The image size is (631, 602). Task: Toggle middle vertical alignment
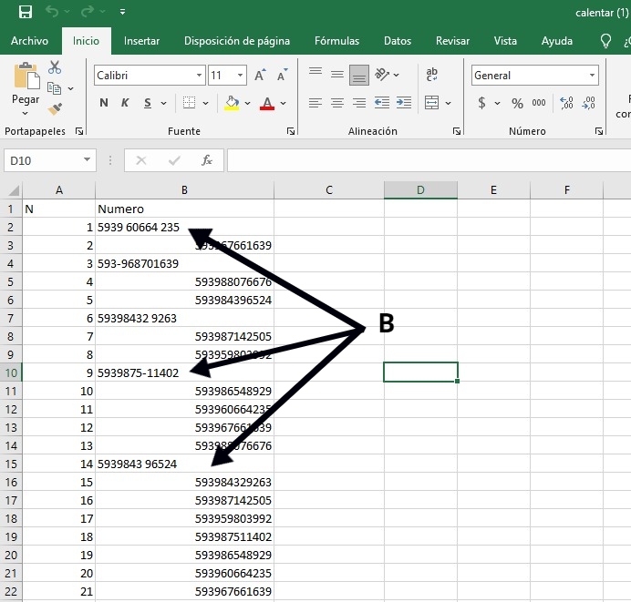tap(337, 74)
